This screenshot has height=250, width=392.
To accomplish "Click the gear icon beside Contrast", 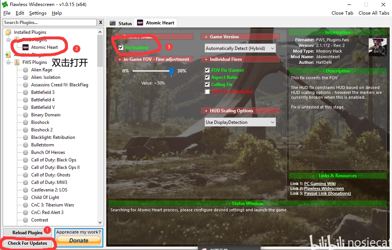I will [26, 220].
